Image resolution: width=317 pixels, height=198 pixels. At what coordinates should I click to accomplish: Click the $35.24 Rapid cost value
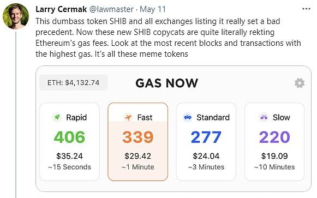69,156
